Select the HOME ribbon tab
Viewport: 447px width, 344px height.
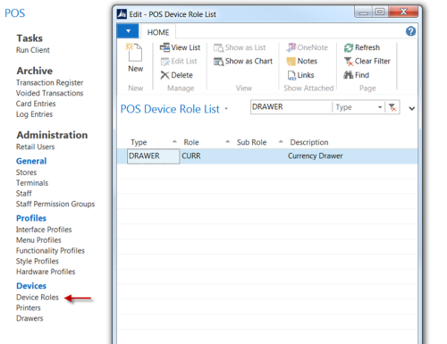(158, 32)
